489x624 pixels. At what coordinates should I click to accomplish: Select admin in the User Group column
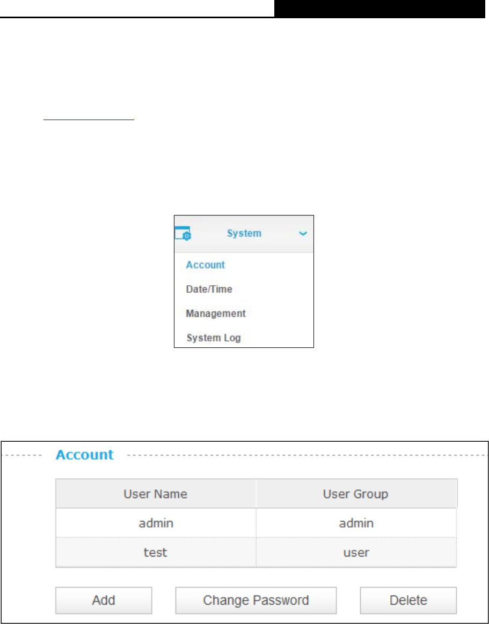tap(356, 523)
